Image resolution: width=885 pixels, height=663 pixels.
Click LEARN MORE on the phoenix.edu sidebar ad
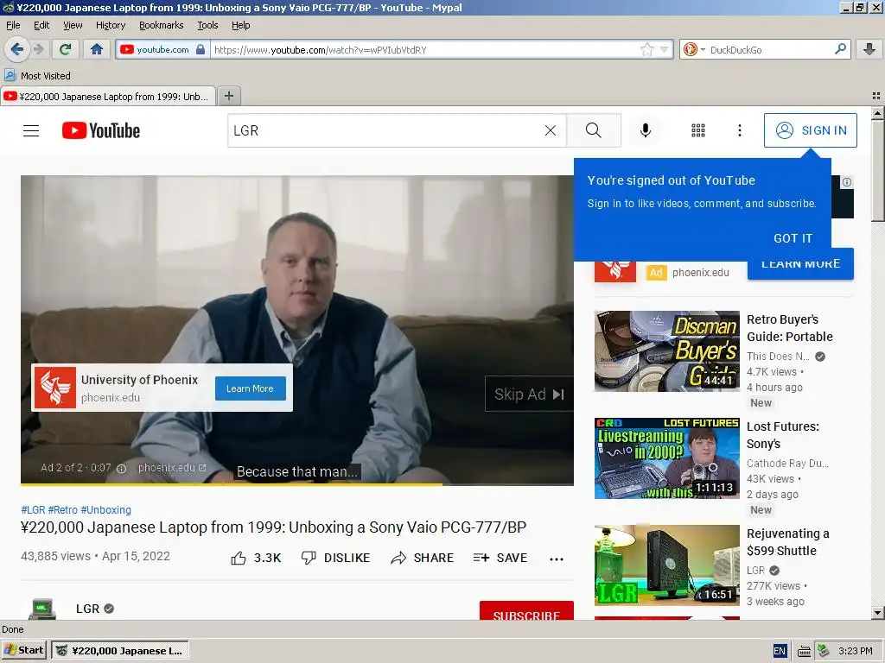[x=800, y=264]
